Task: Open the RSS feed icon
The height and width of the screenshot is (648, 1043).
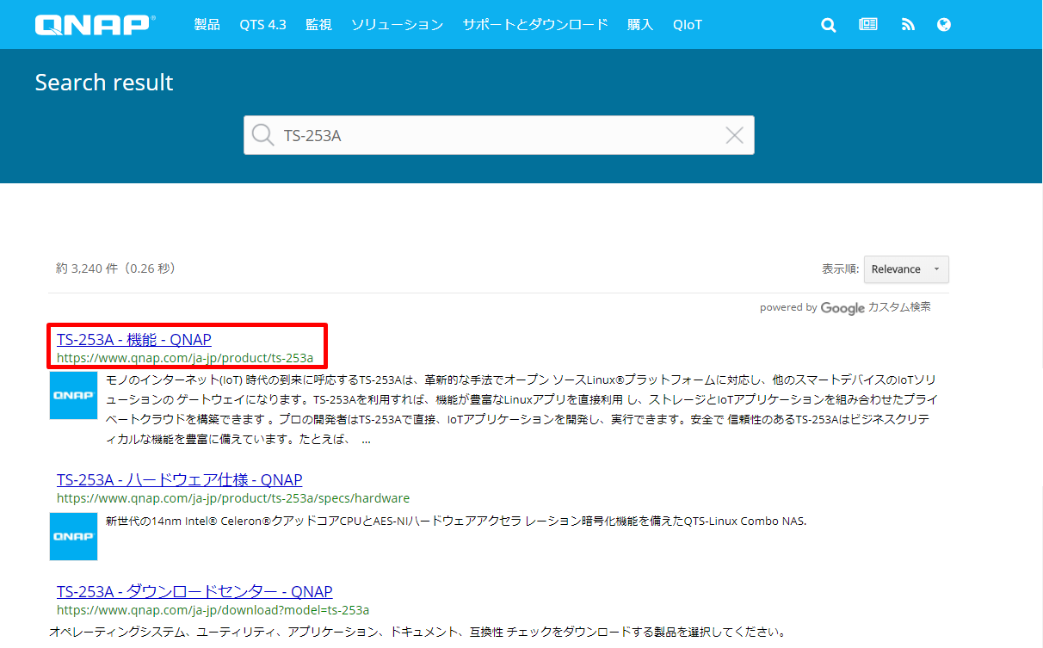Action: click(x=908, y=25)
